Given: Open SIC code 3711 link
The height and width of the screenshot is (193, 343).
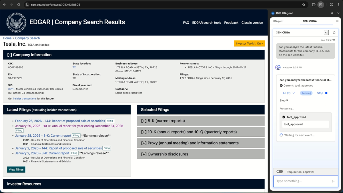Looking at the screenshot, I should [11, 89].
